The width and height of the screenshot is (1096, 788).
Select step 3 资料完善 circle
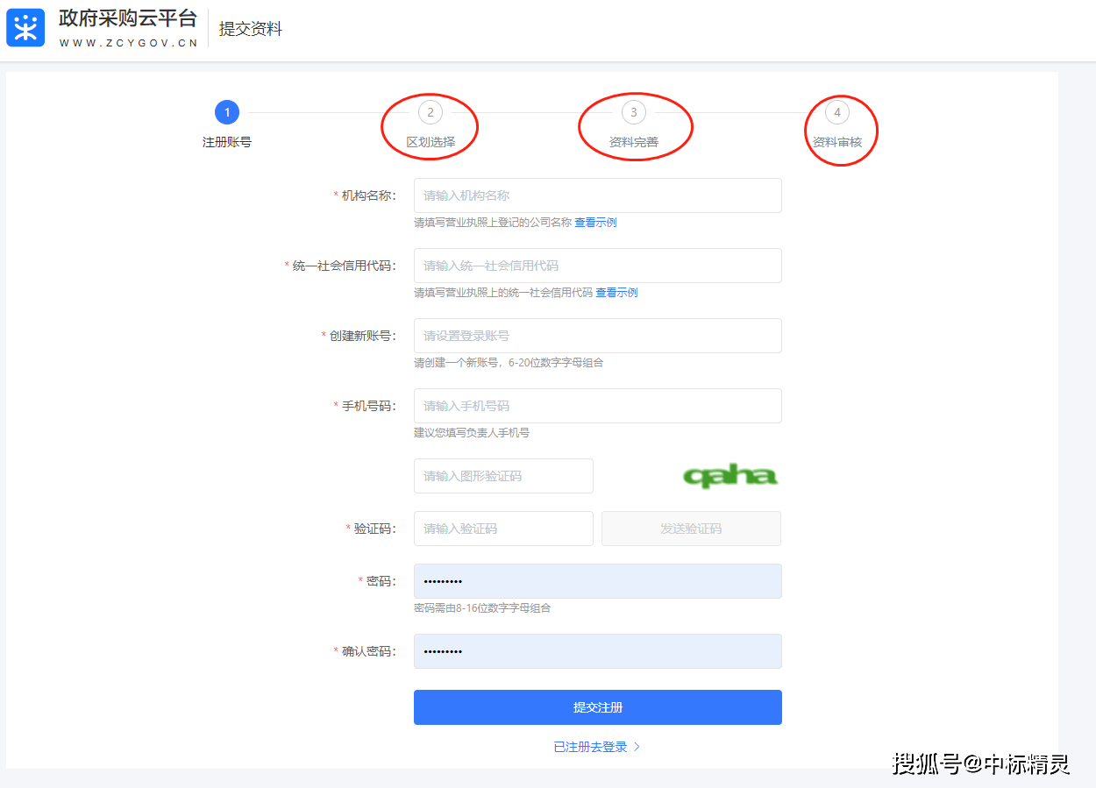pos(634,112)
